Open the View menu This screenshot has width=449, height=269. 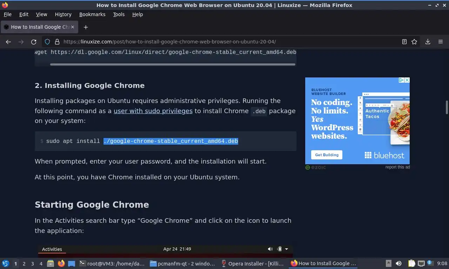coord(41,14)
